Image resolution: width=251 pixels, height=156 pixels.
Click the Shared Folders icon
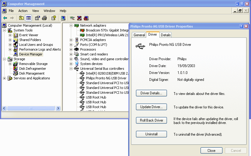[x=16, y=40]
